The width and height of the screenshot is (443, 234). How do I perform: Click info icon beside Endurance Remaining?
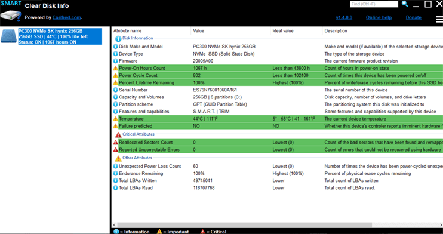[116, 174]
